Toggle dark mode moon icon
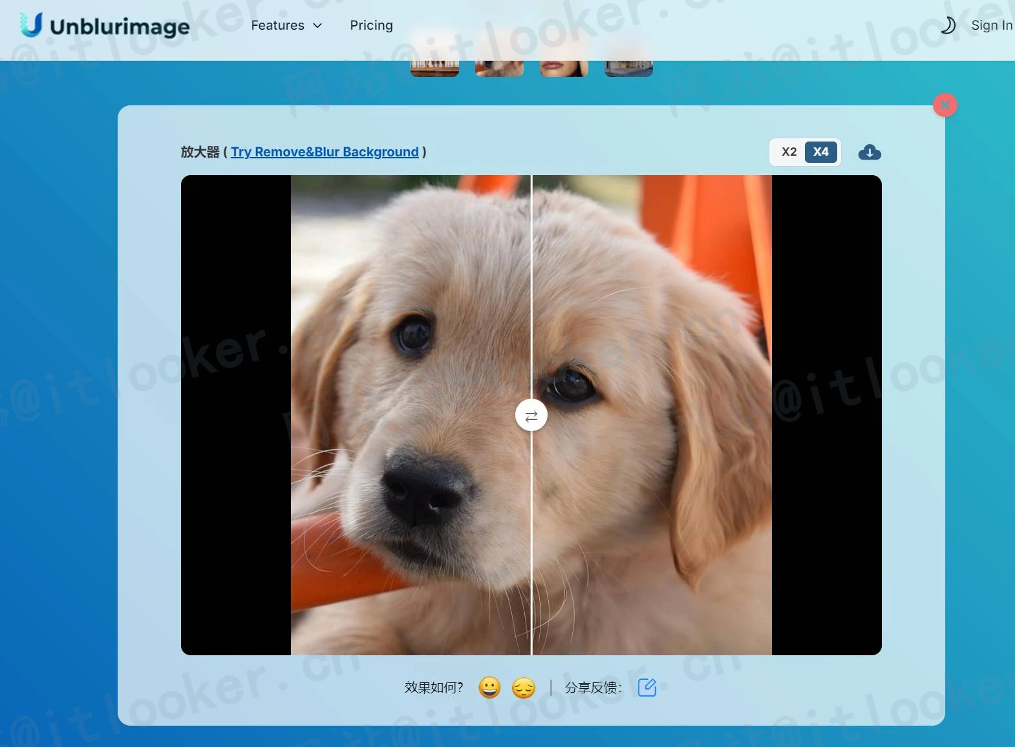The image size is (1015, 747). point(948,25)
